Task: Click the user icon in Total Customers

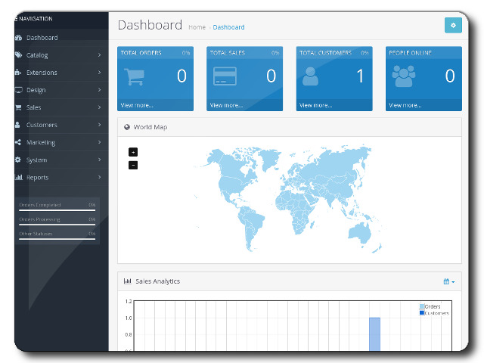Action: point(310,76)
